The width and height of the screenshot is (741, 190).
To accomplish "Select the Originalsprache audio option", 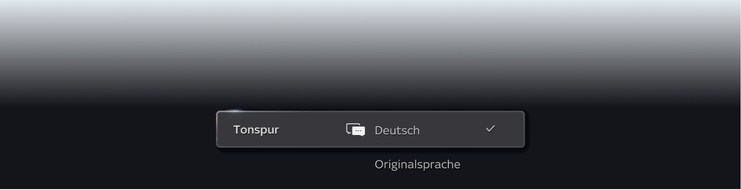I will coord(417,165).
